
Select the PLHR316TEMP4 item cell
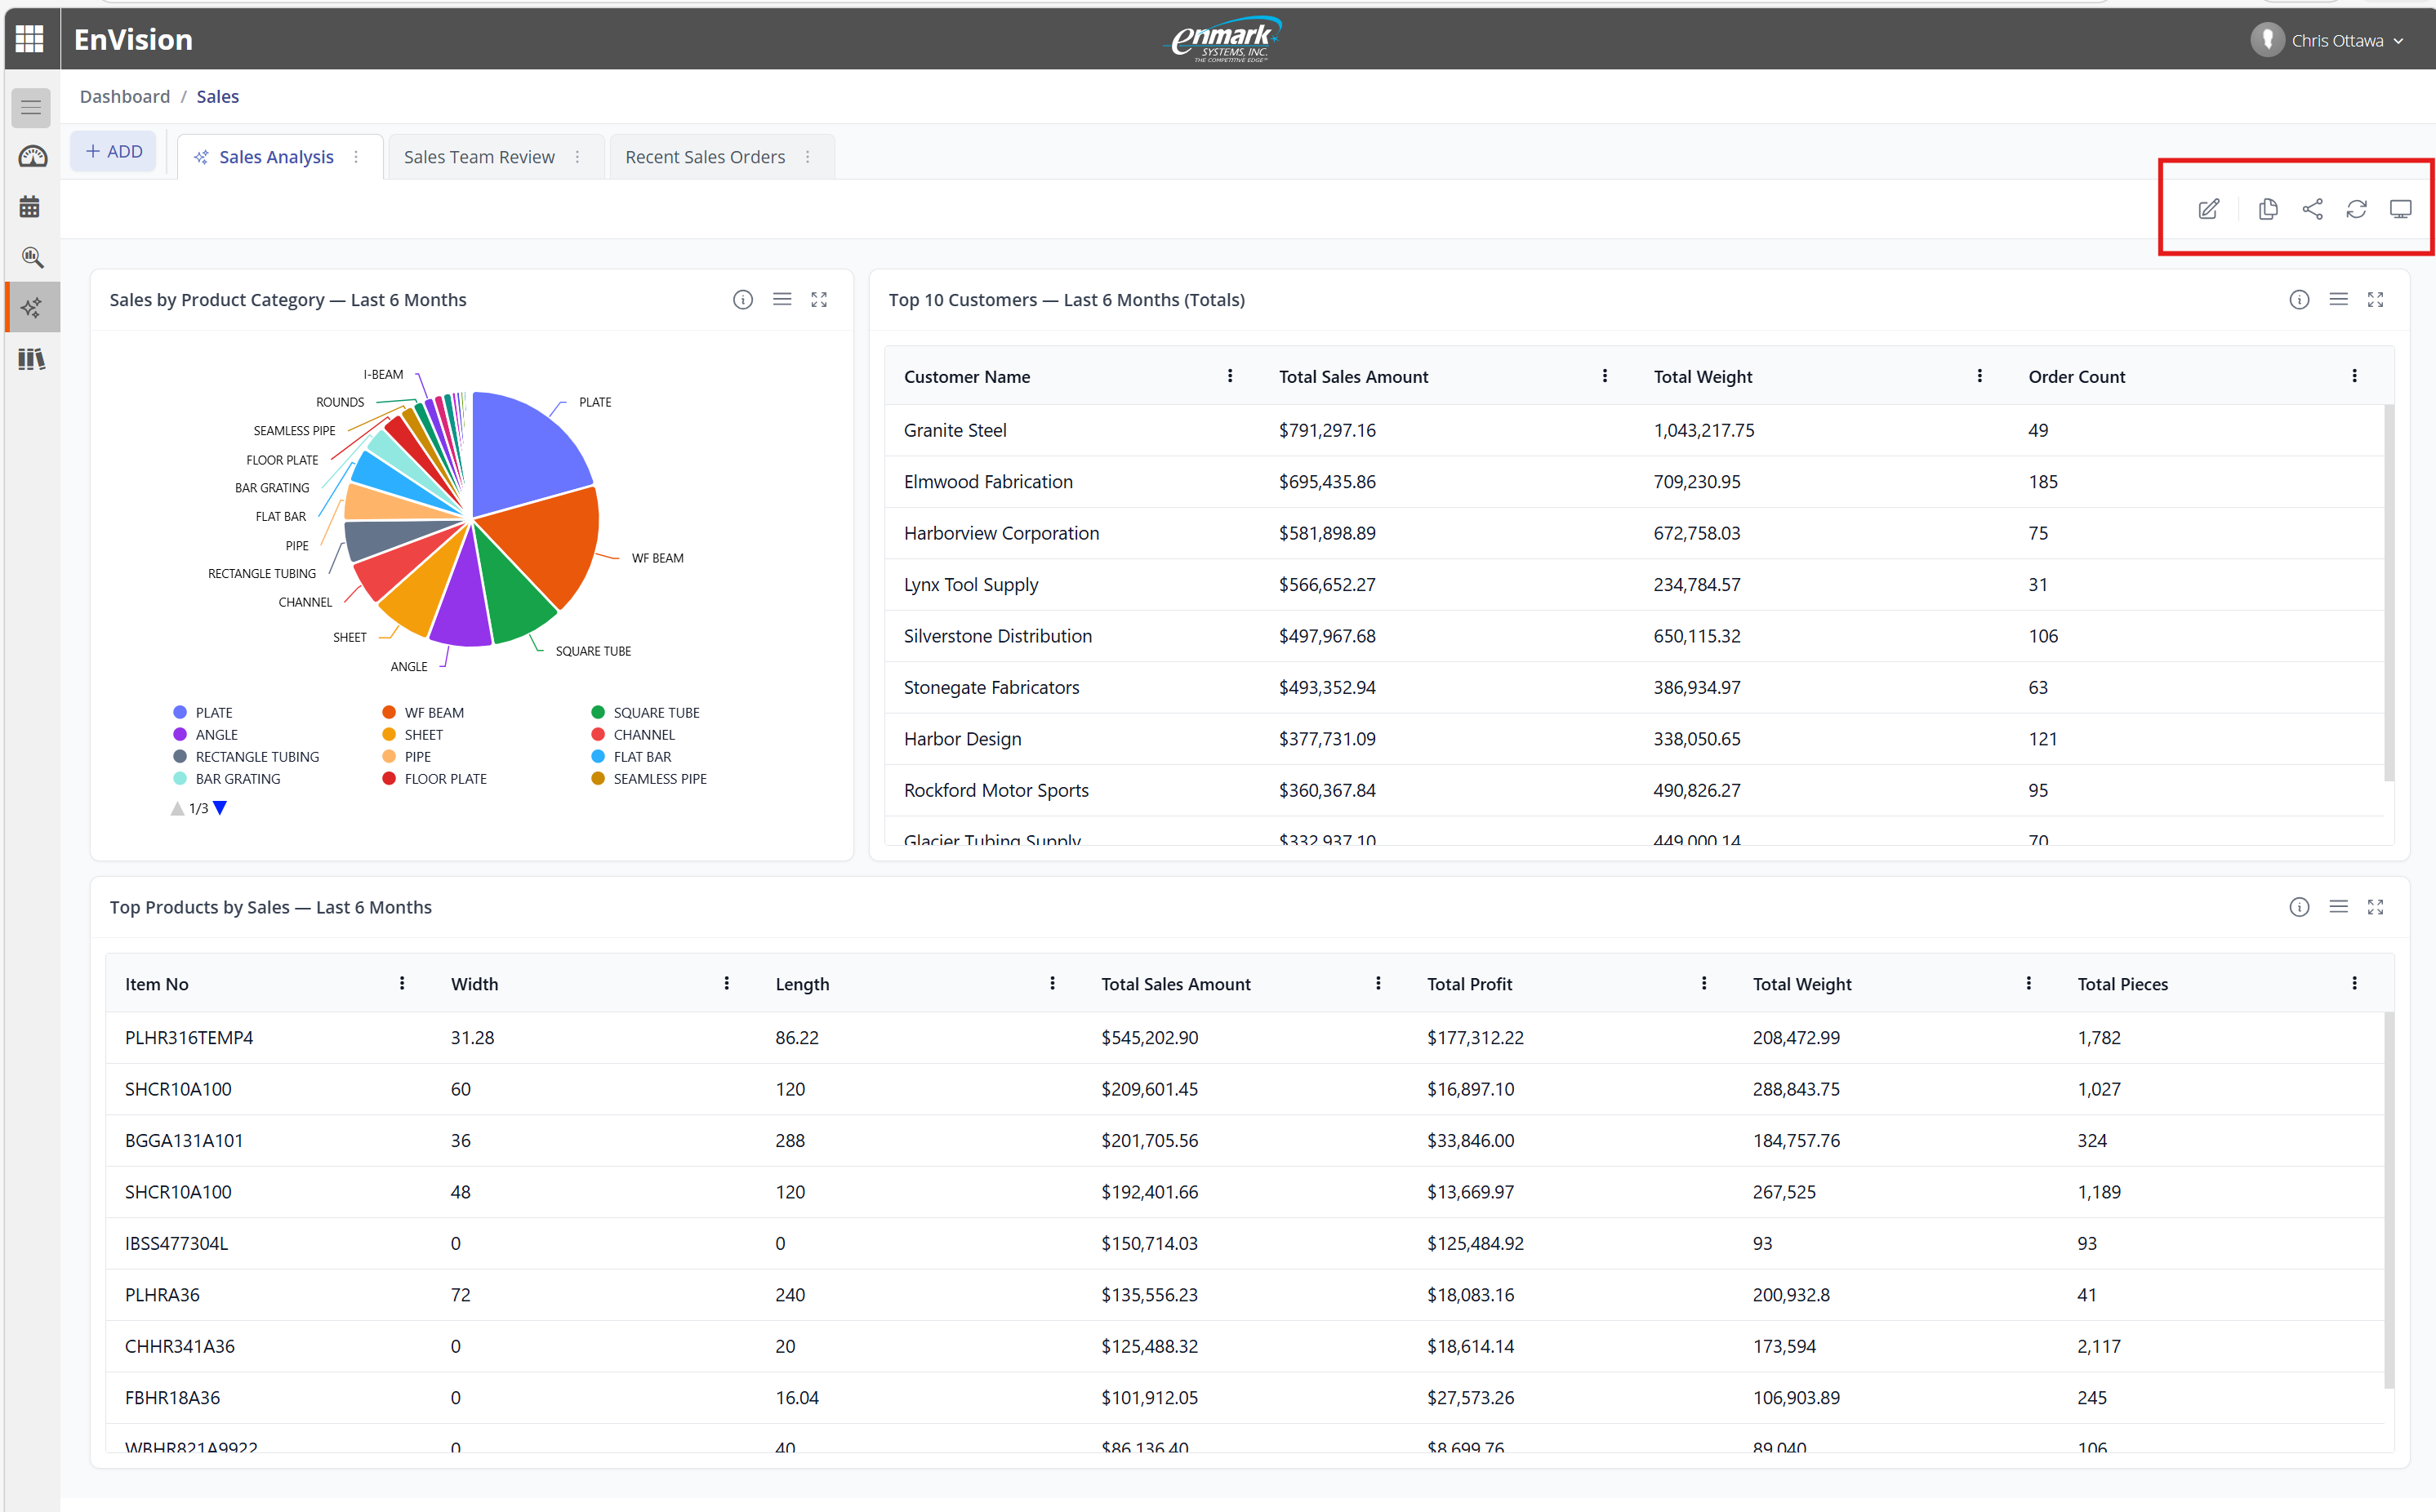tap(189, 1037)
